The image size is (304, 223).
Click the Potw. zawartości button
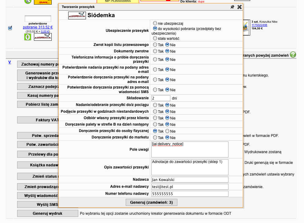click(38, 145)
